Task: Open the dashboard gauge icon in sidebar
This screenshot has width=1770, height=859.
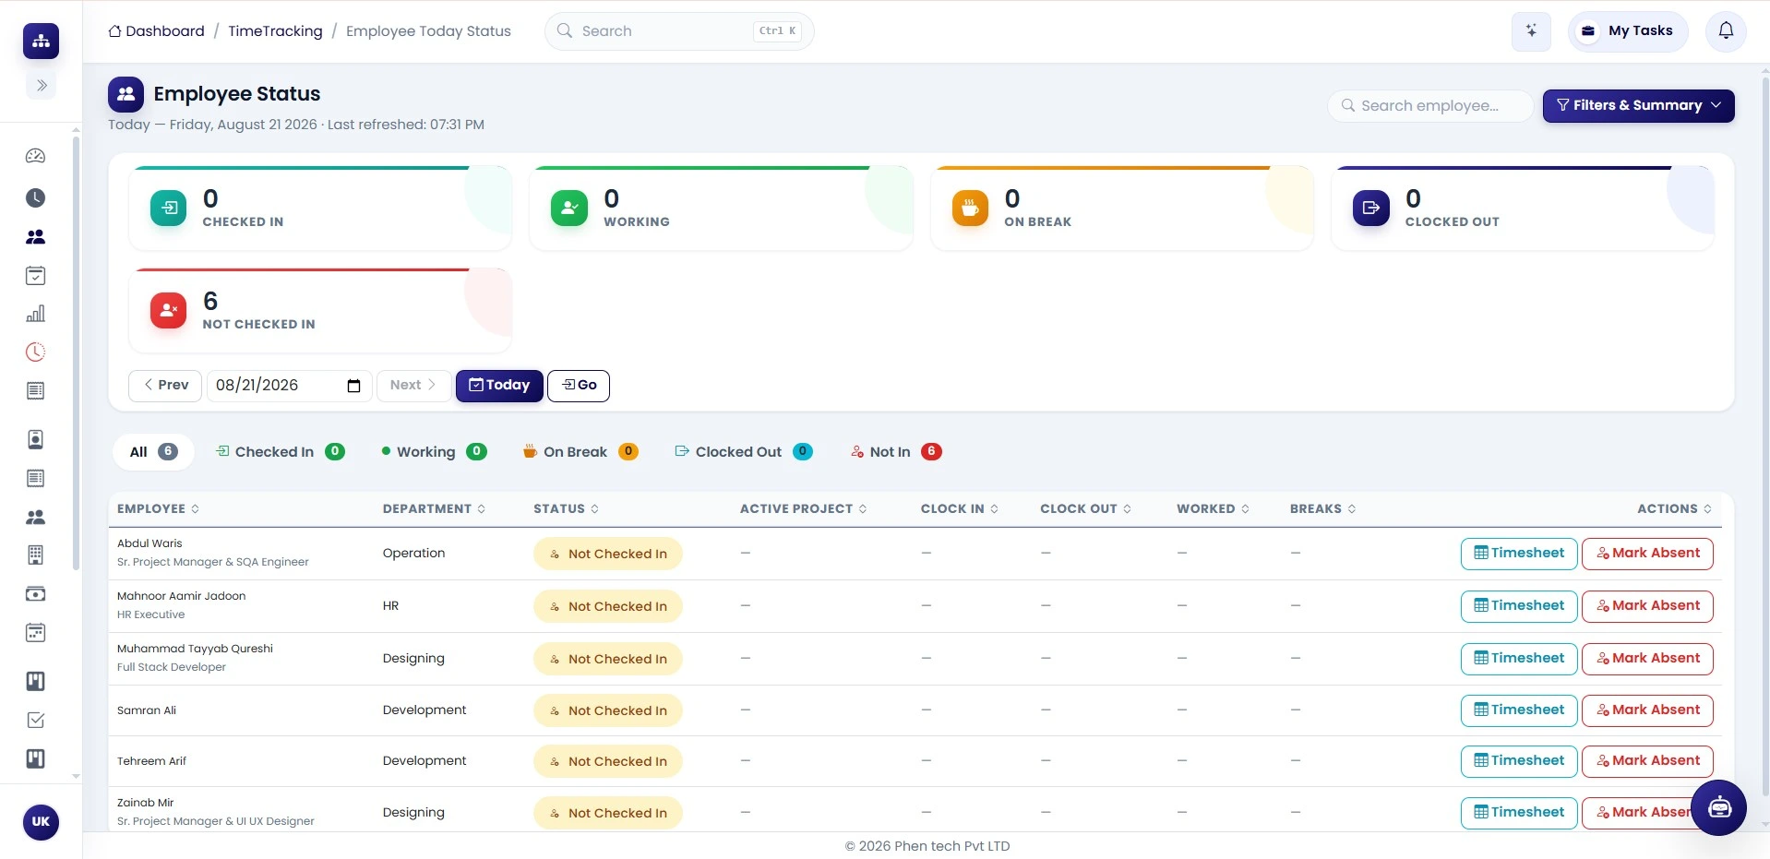Action: coord(35,156)
